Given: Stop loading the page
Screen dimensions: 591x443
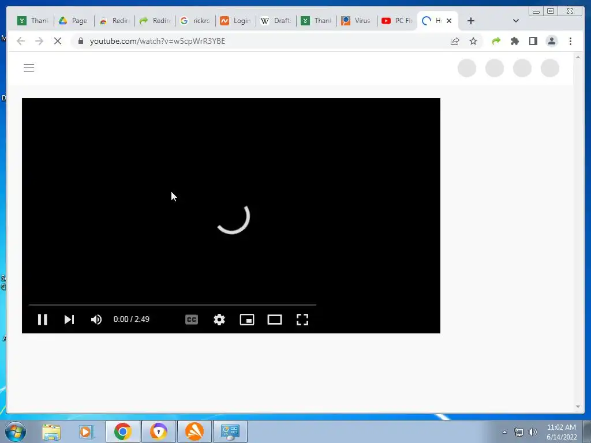Looking at the screenshot, I should pos(58,41).
